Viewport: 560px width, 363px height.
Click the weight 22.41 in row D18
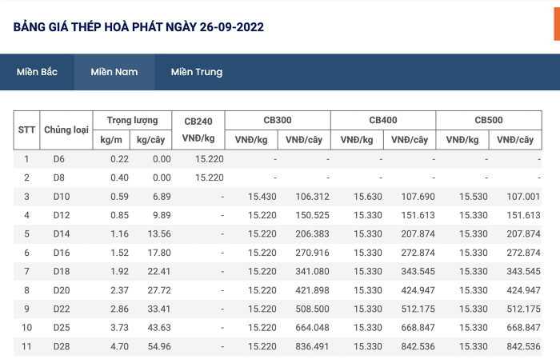(x=159, y=272)
